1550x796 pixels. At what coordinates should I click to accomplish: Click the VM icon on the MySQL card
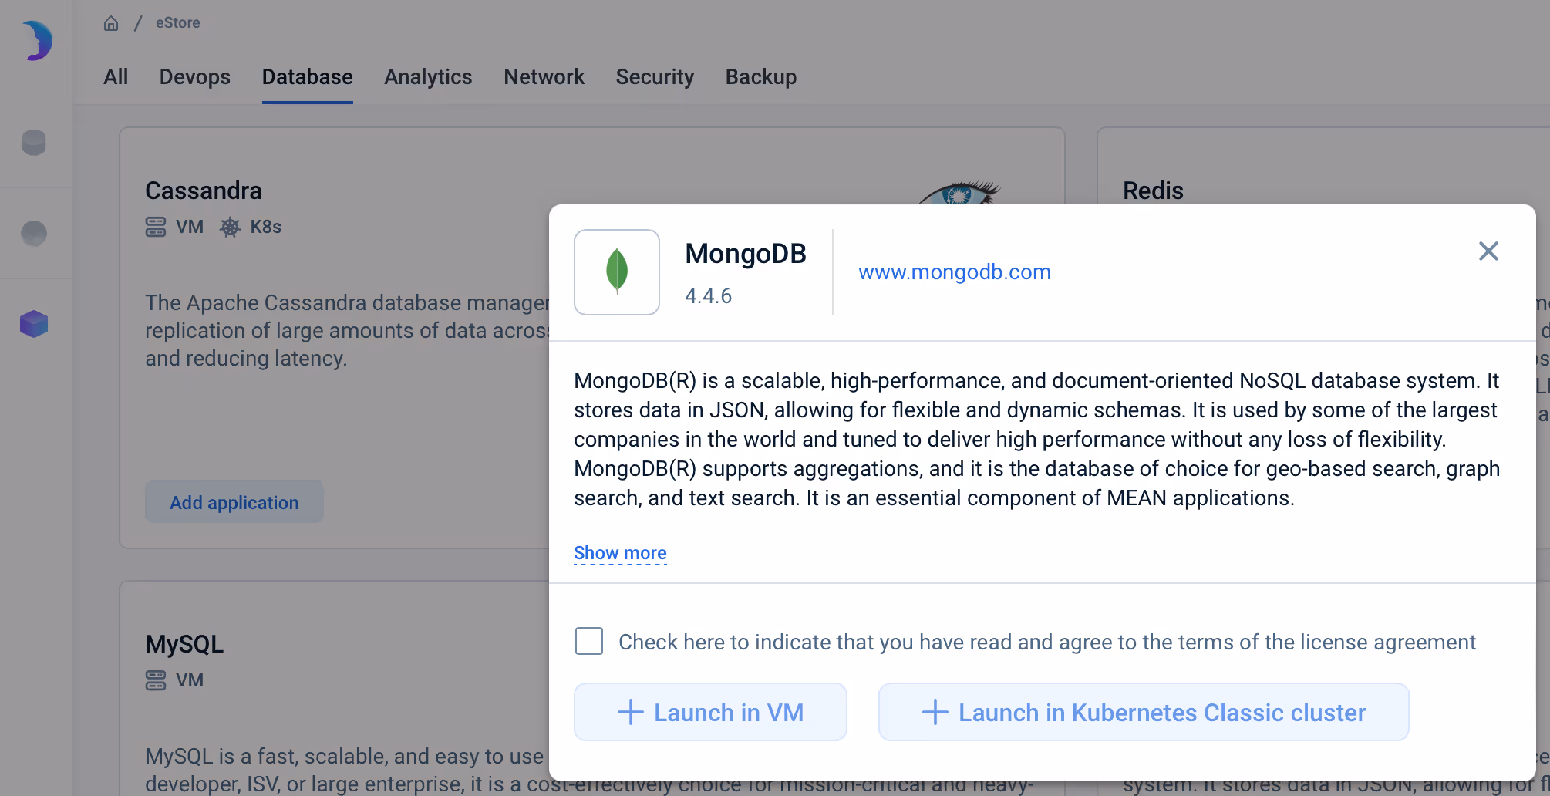156,680
